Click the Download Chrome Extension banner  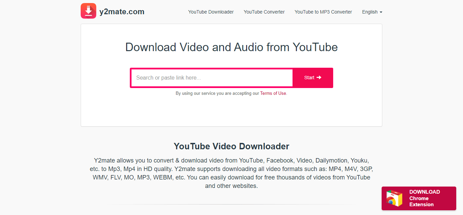coord(419,198)
